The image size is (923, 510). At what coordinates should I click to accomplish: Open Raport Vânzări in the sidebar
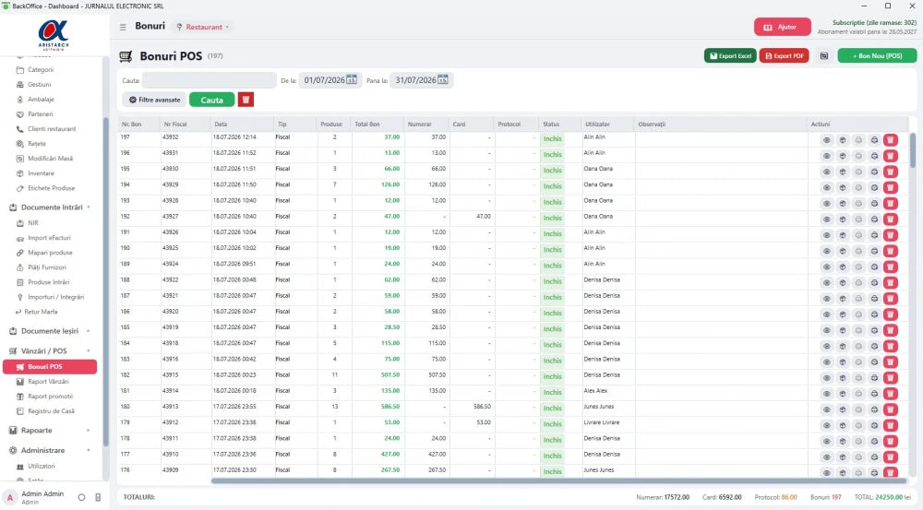[48, 382]
